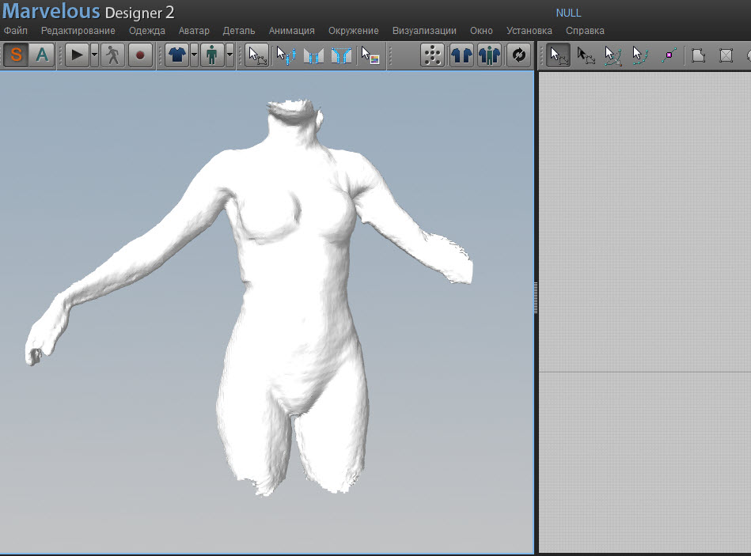Open the Файл menu
This screenshot has height=556, width=751.
coord(16,31)
